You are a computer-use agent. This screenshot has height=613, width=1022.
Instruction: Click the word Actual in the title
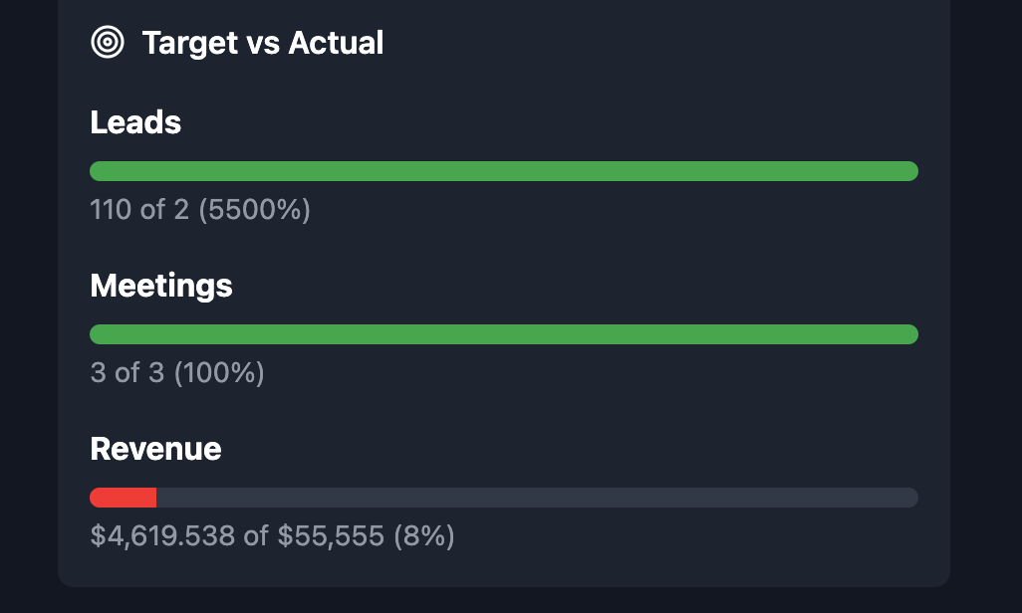tap(336, 43)
